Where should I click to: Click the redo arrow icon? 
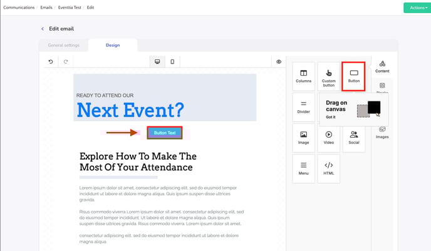(66, 61)
